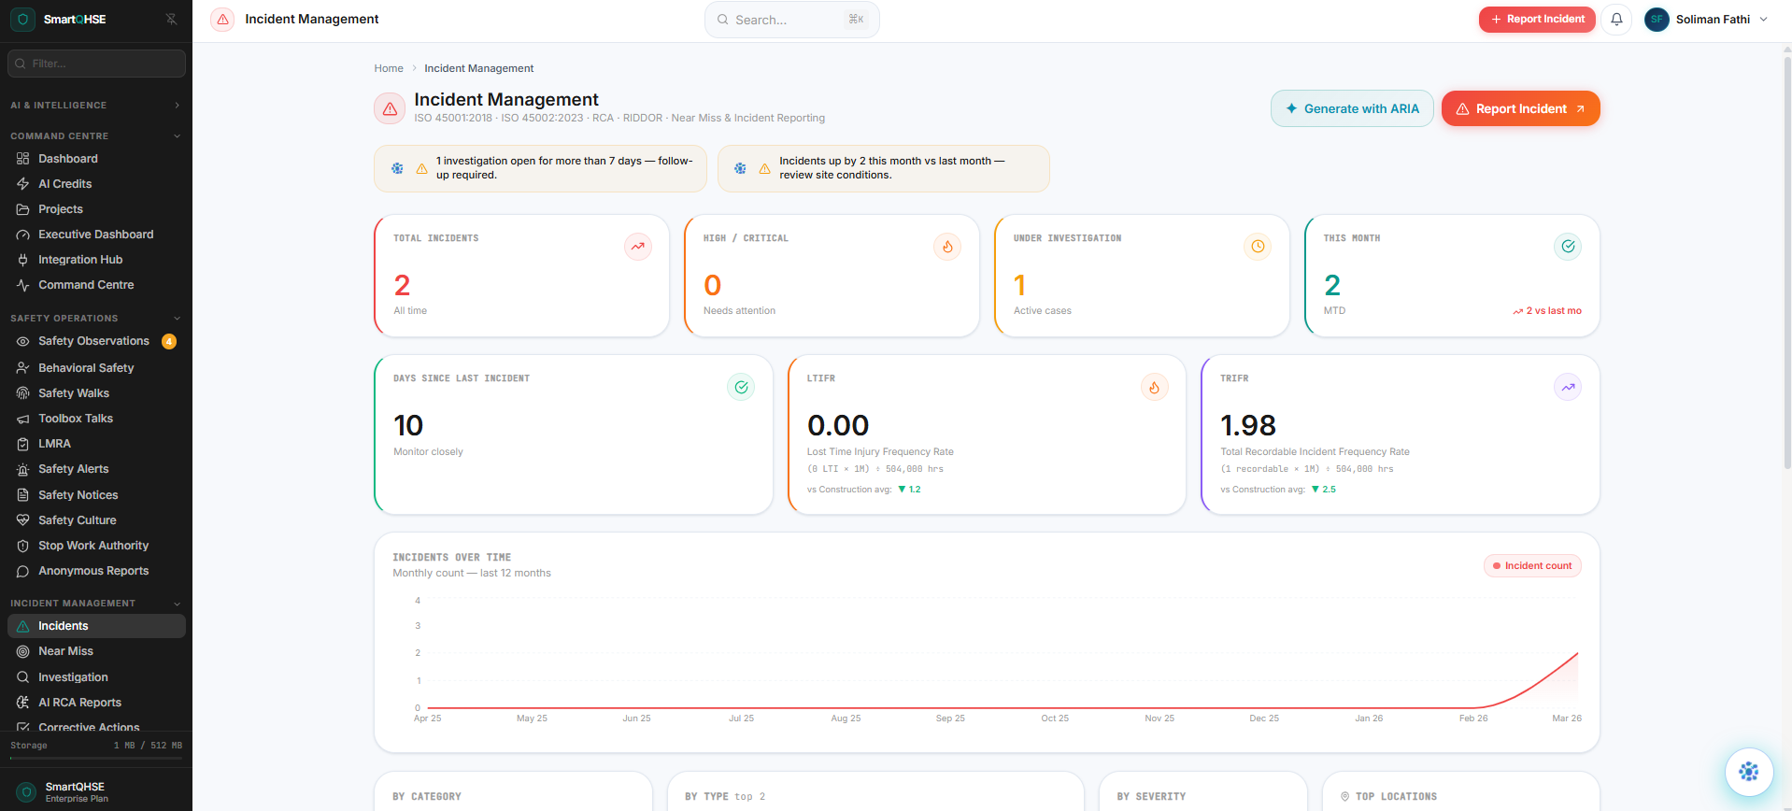Click Generate with ARIA button
This screenshot has width=1792, height=811.
[1351, 109]
